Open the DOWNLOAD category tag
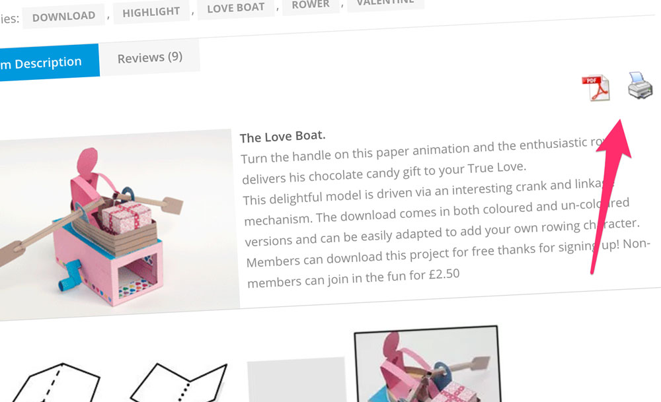The height and width of the screenshot is (402, 661). 63,17
